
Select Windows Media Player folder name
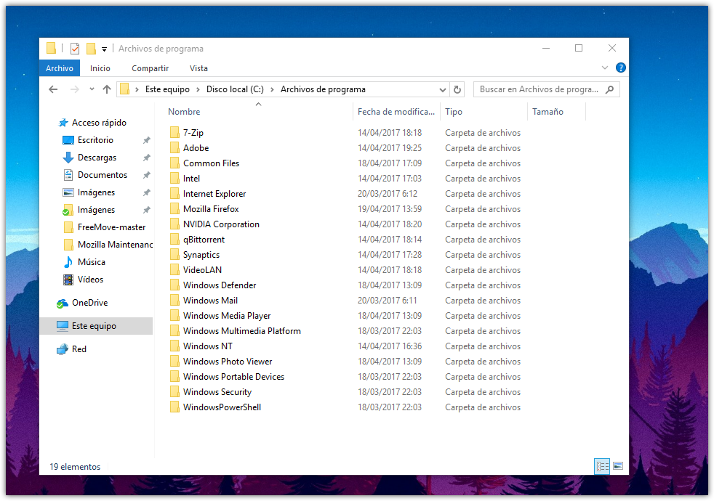(x=227, y=316)
